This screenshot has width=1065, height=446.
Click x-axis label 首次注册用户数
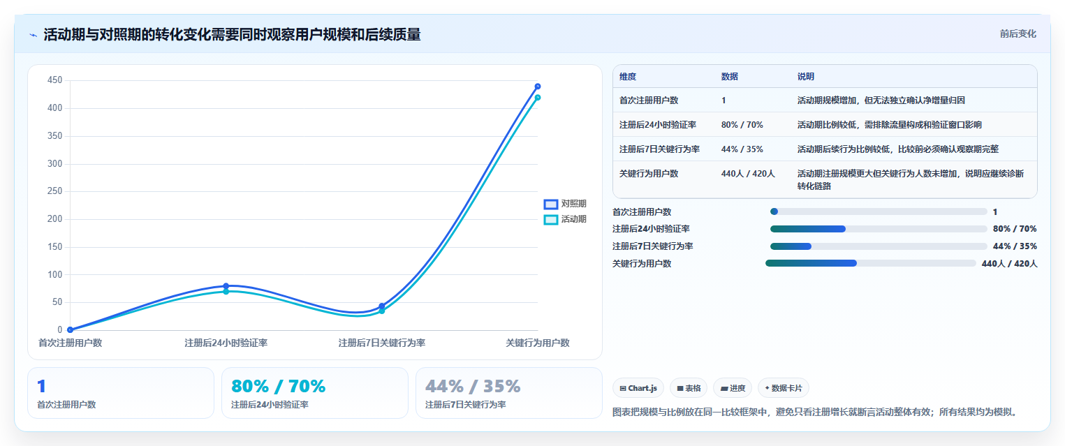pyautogui.click(x=70, y=343)
